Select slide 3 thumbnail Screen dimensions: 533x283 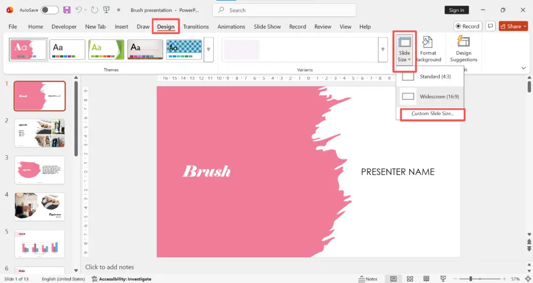[x=40, y=170]
